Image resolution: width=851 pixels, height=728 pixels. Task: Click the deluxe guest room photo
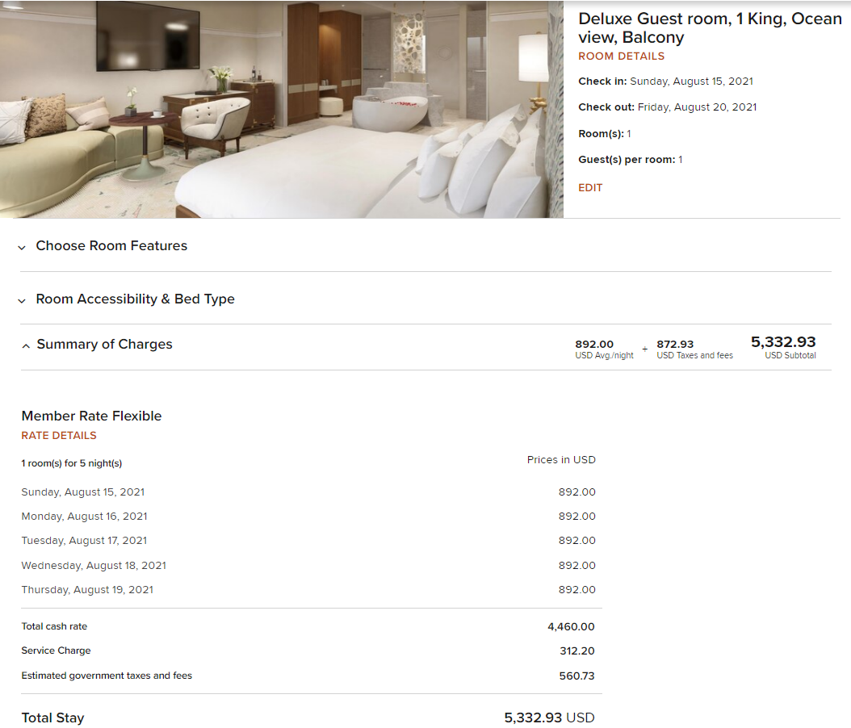282,109
